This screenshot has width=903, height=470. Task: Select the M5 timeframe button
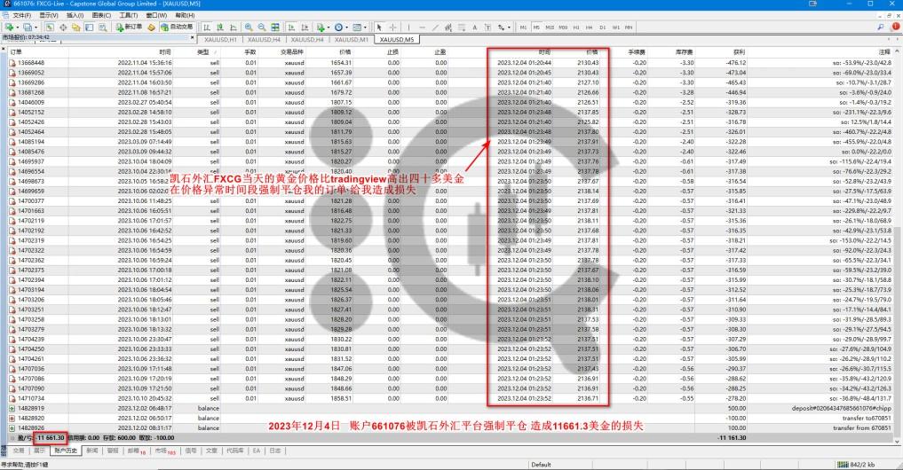(536, 27)
